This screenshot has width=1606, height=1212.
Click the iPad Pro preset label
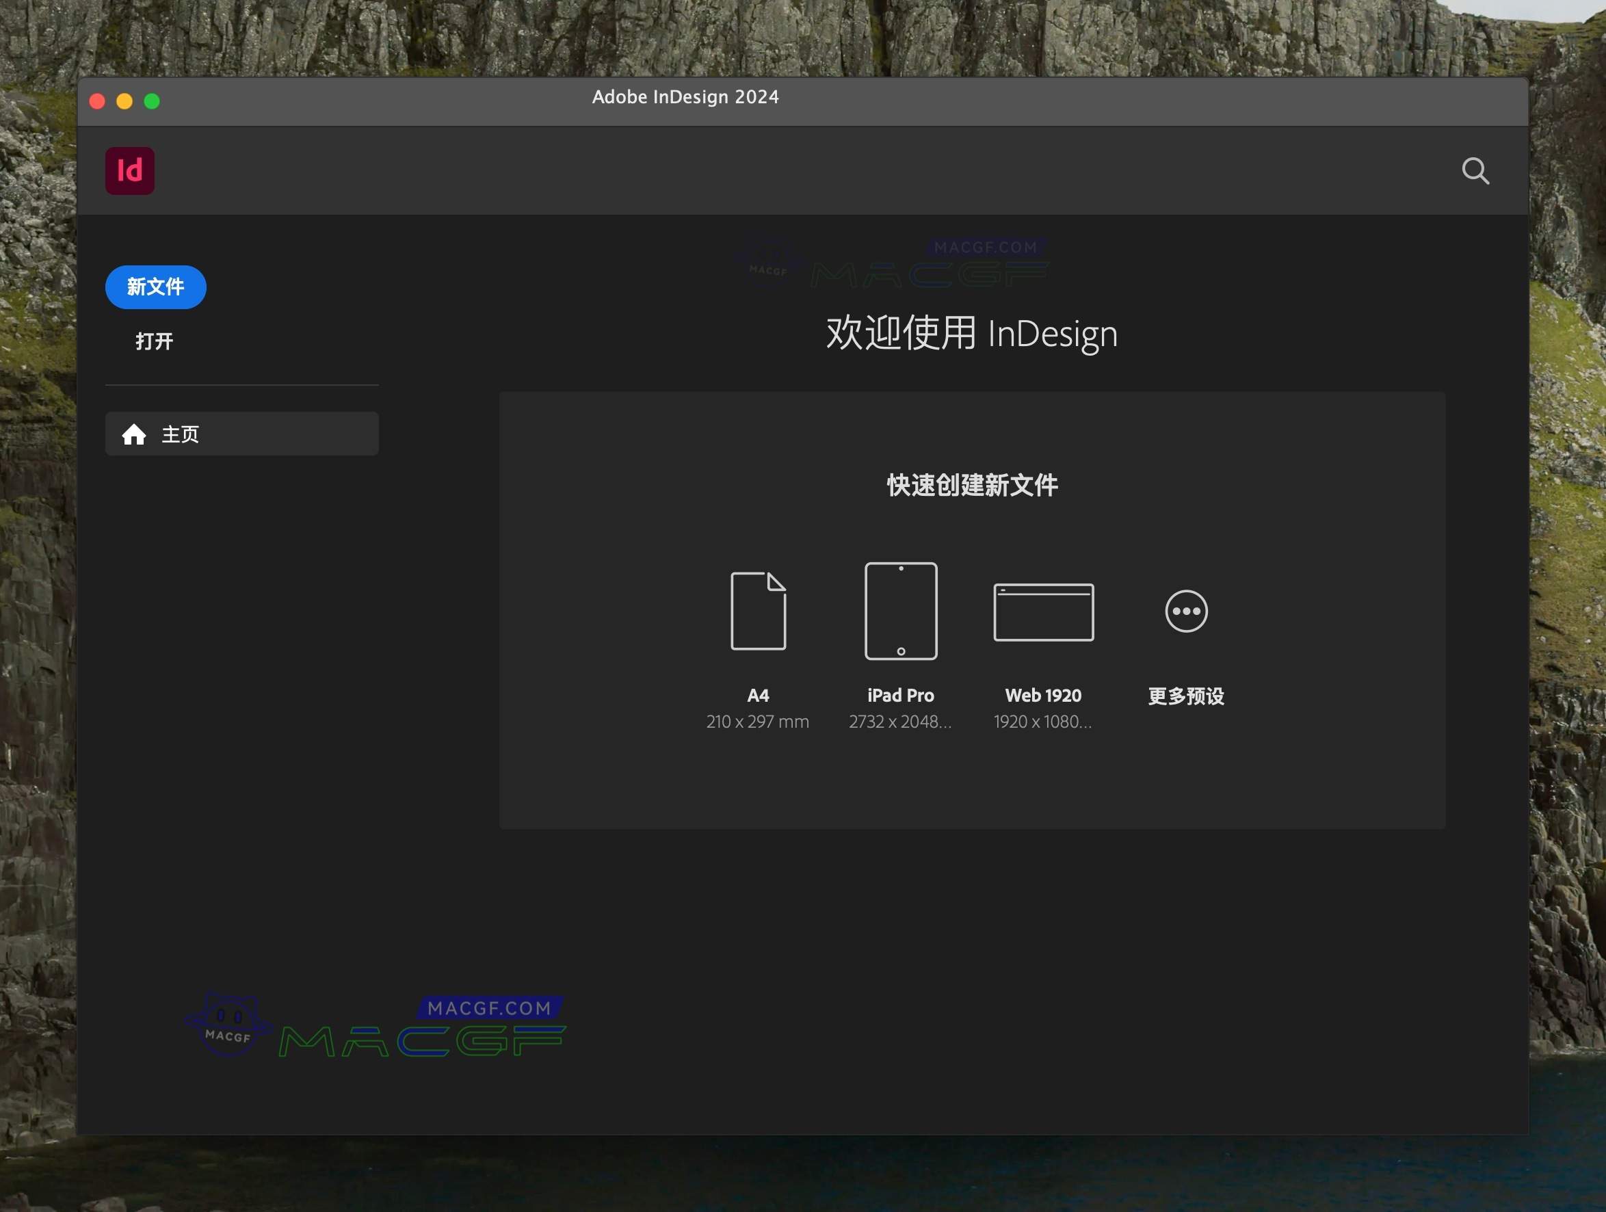point(900,694)
